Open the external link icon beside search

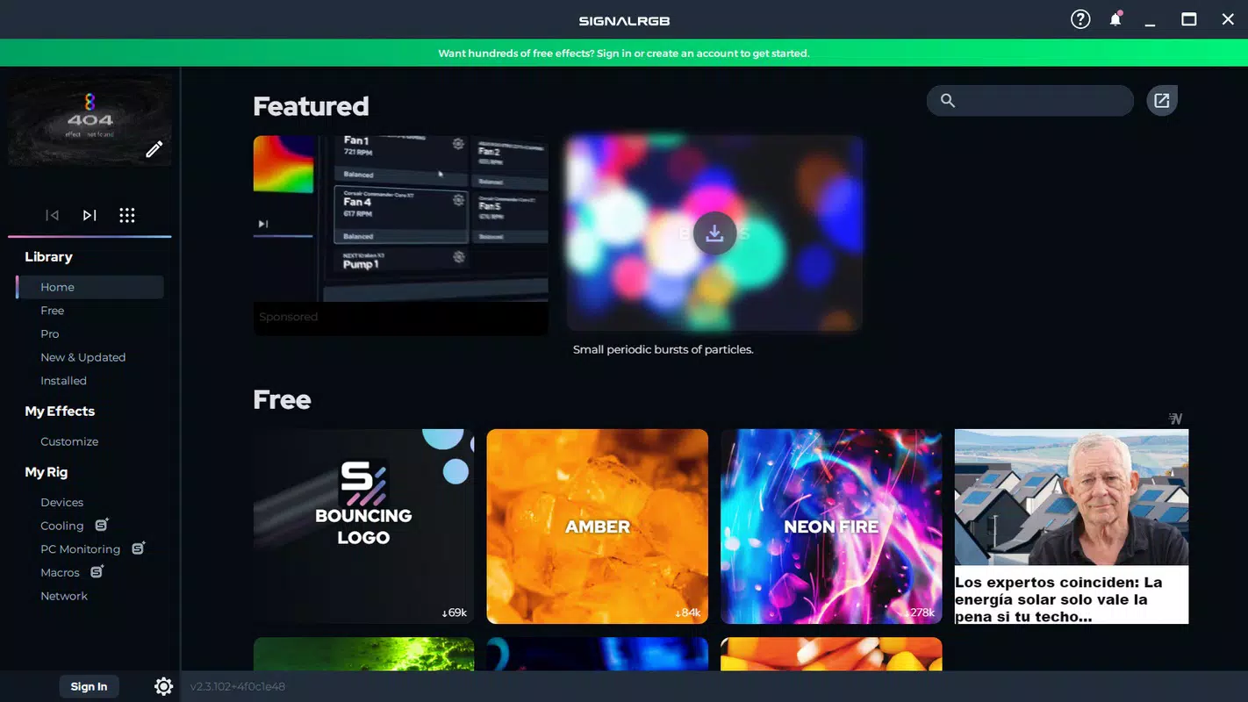point(1162,101)
